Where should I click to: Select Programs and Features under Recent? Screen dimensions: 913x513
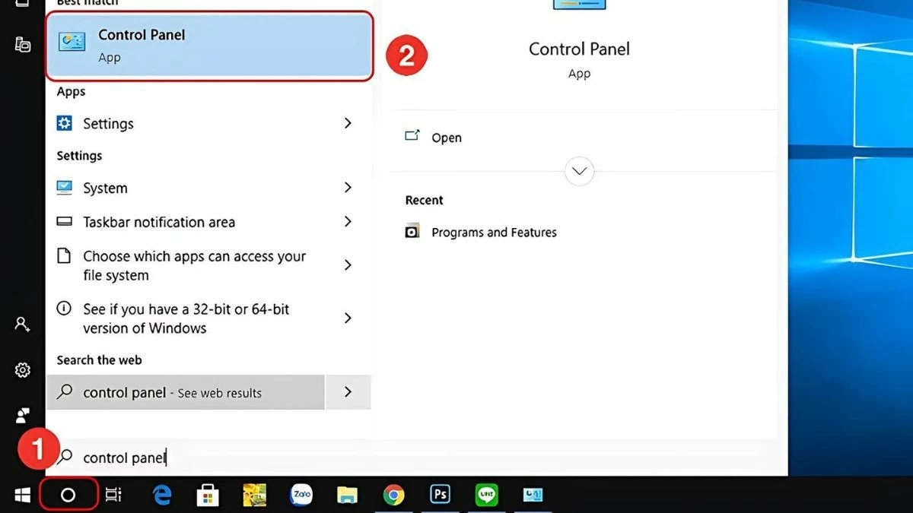click(x=494, y=232)
